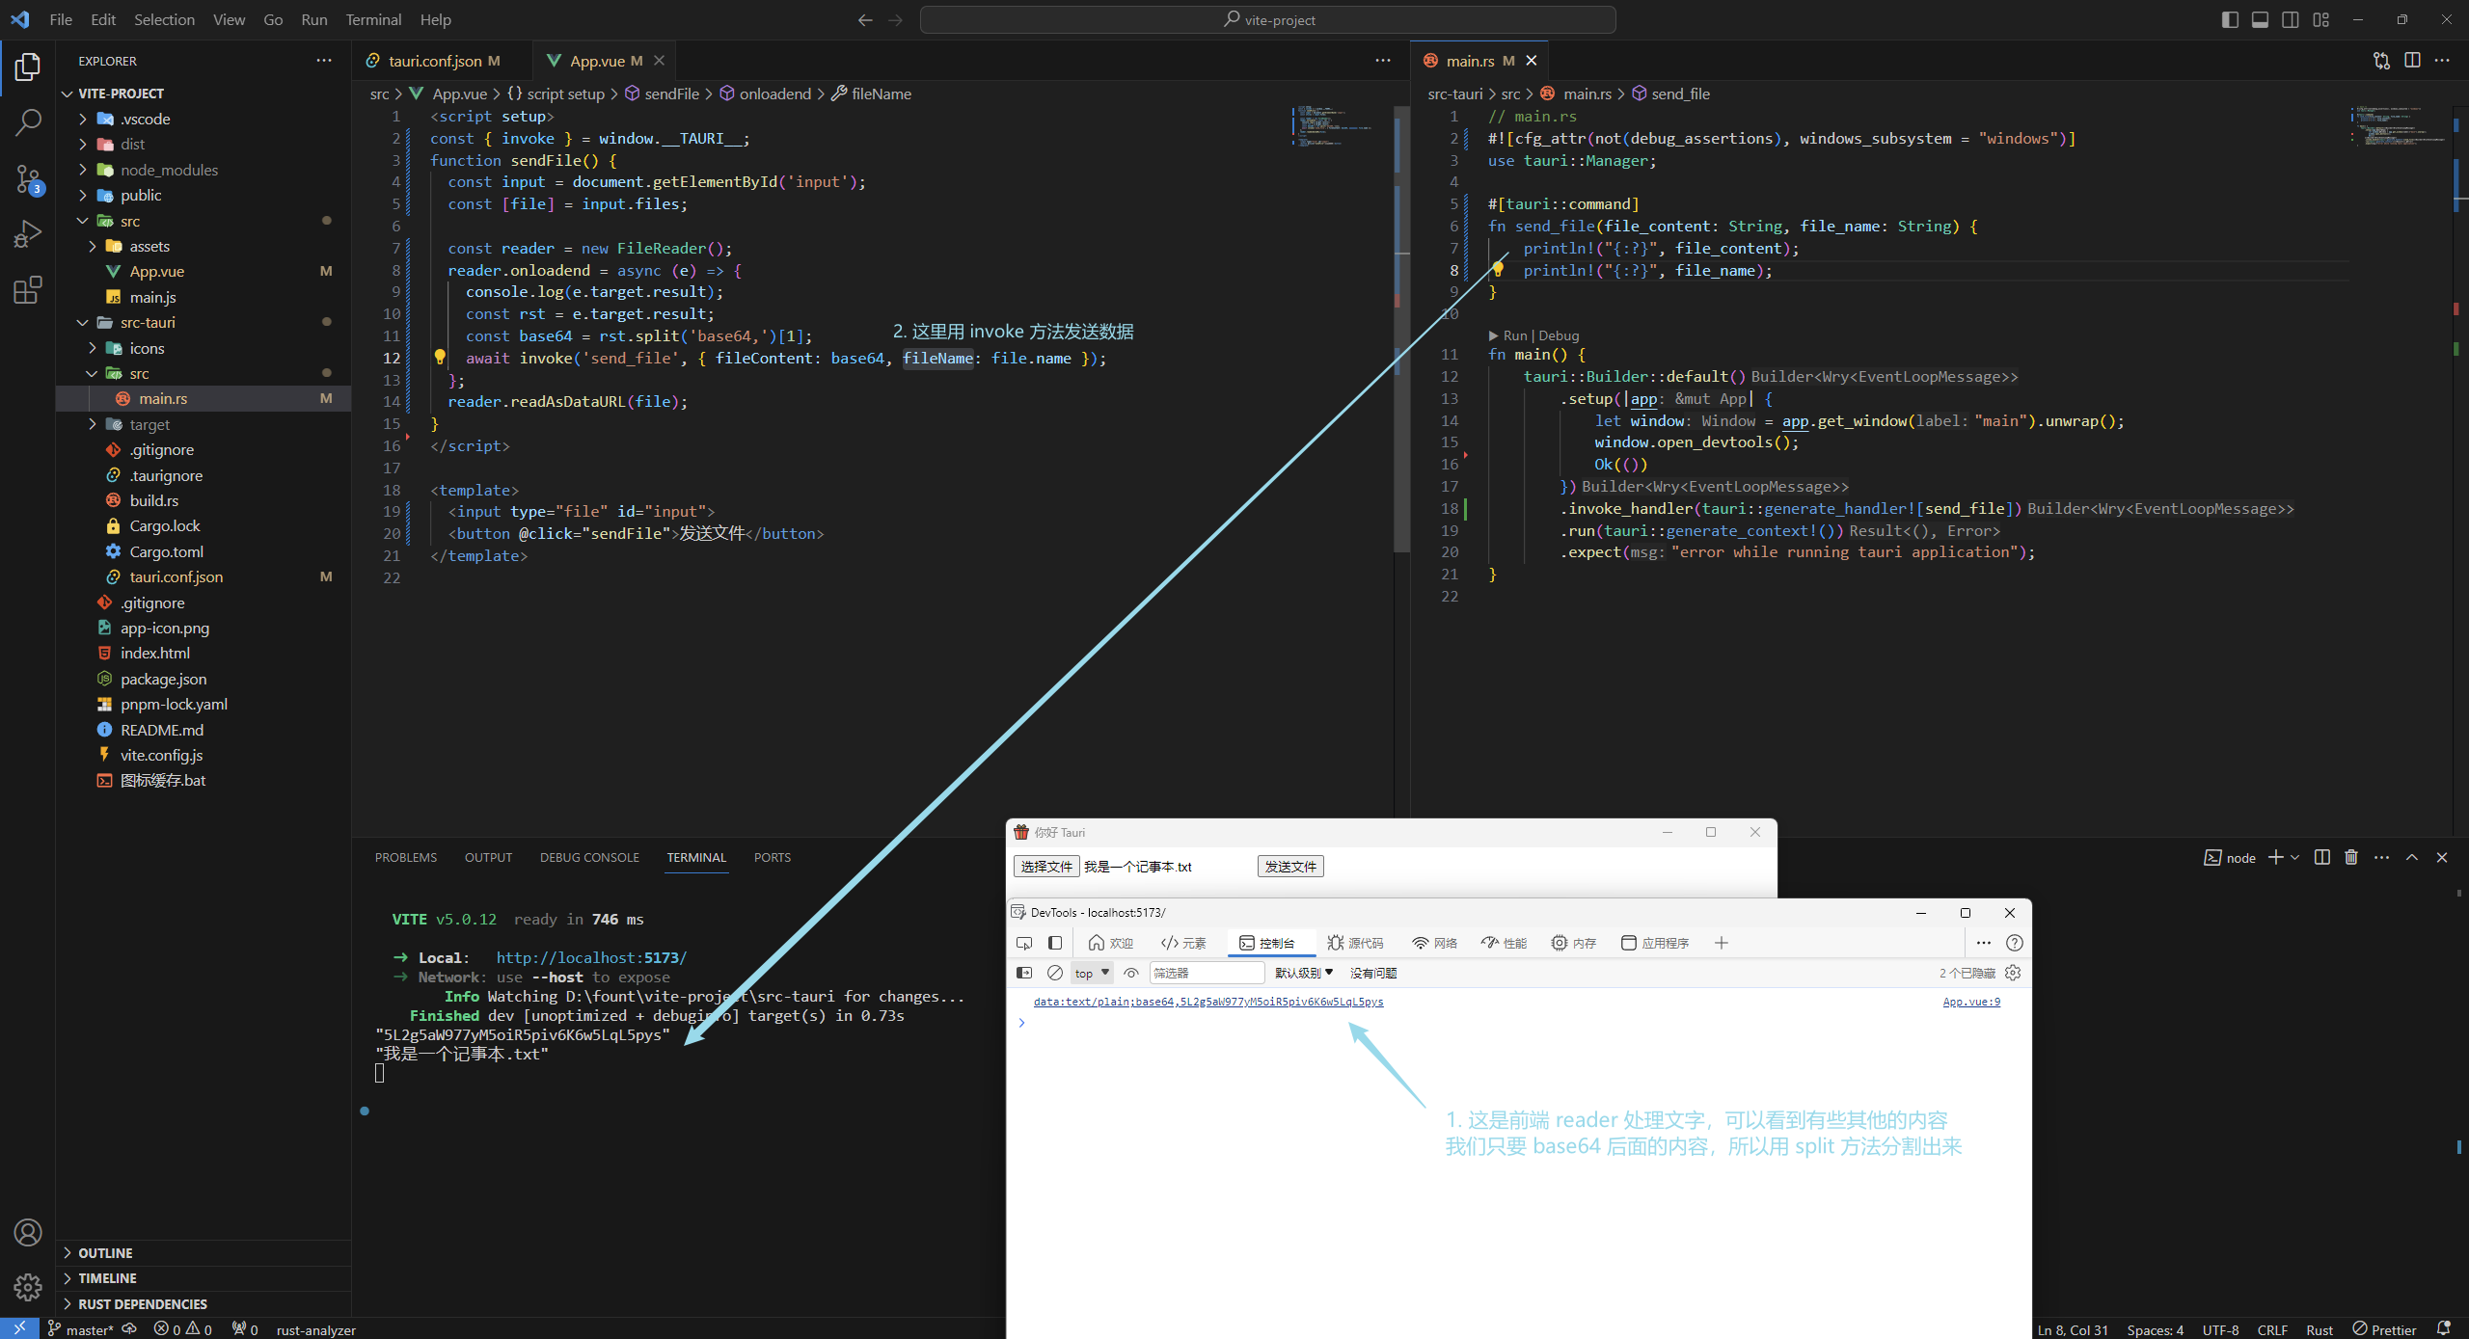This screenshot has height=1339, width=2469.
Task: Click Open Changes icon in main.rs editor
Action: (x=2381, y=61)
